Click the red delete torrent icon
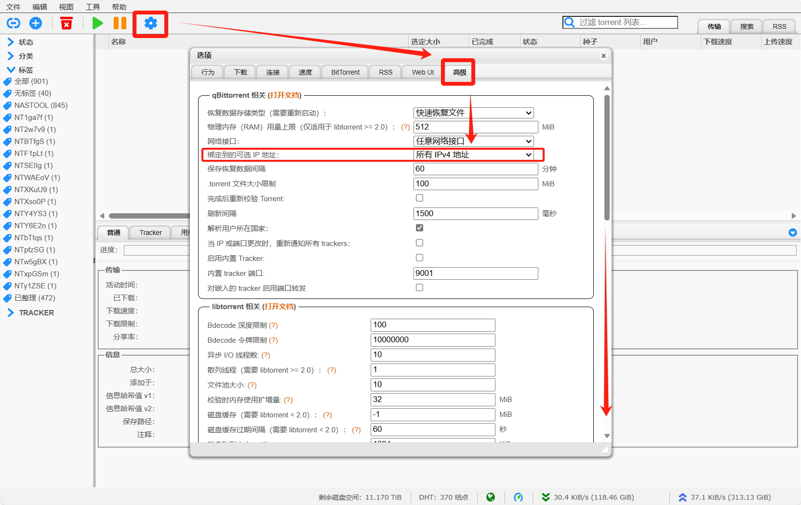 click(67, 23)
